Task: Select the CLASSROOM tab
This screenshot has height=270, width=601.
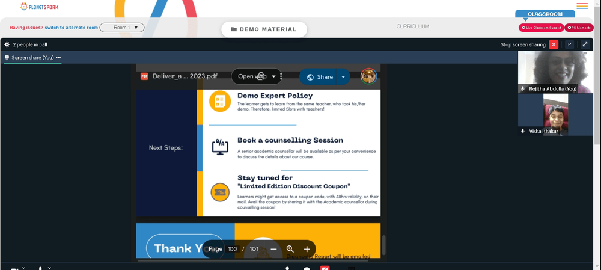Action: point(545,14)
